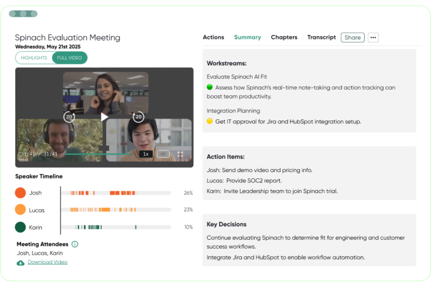
Task: Click Karin's dark green speaker avatar
Action: [x=20, y=227]
